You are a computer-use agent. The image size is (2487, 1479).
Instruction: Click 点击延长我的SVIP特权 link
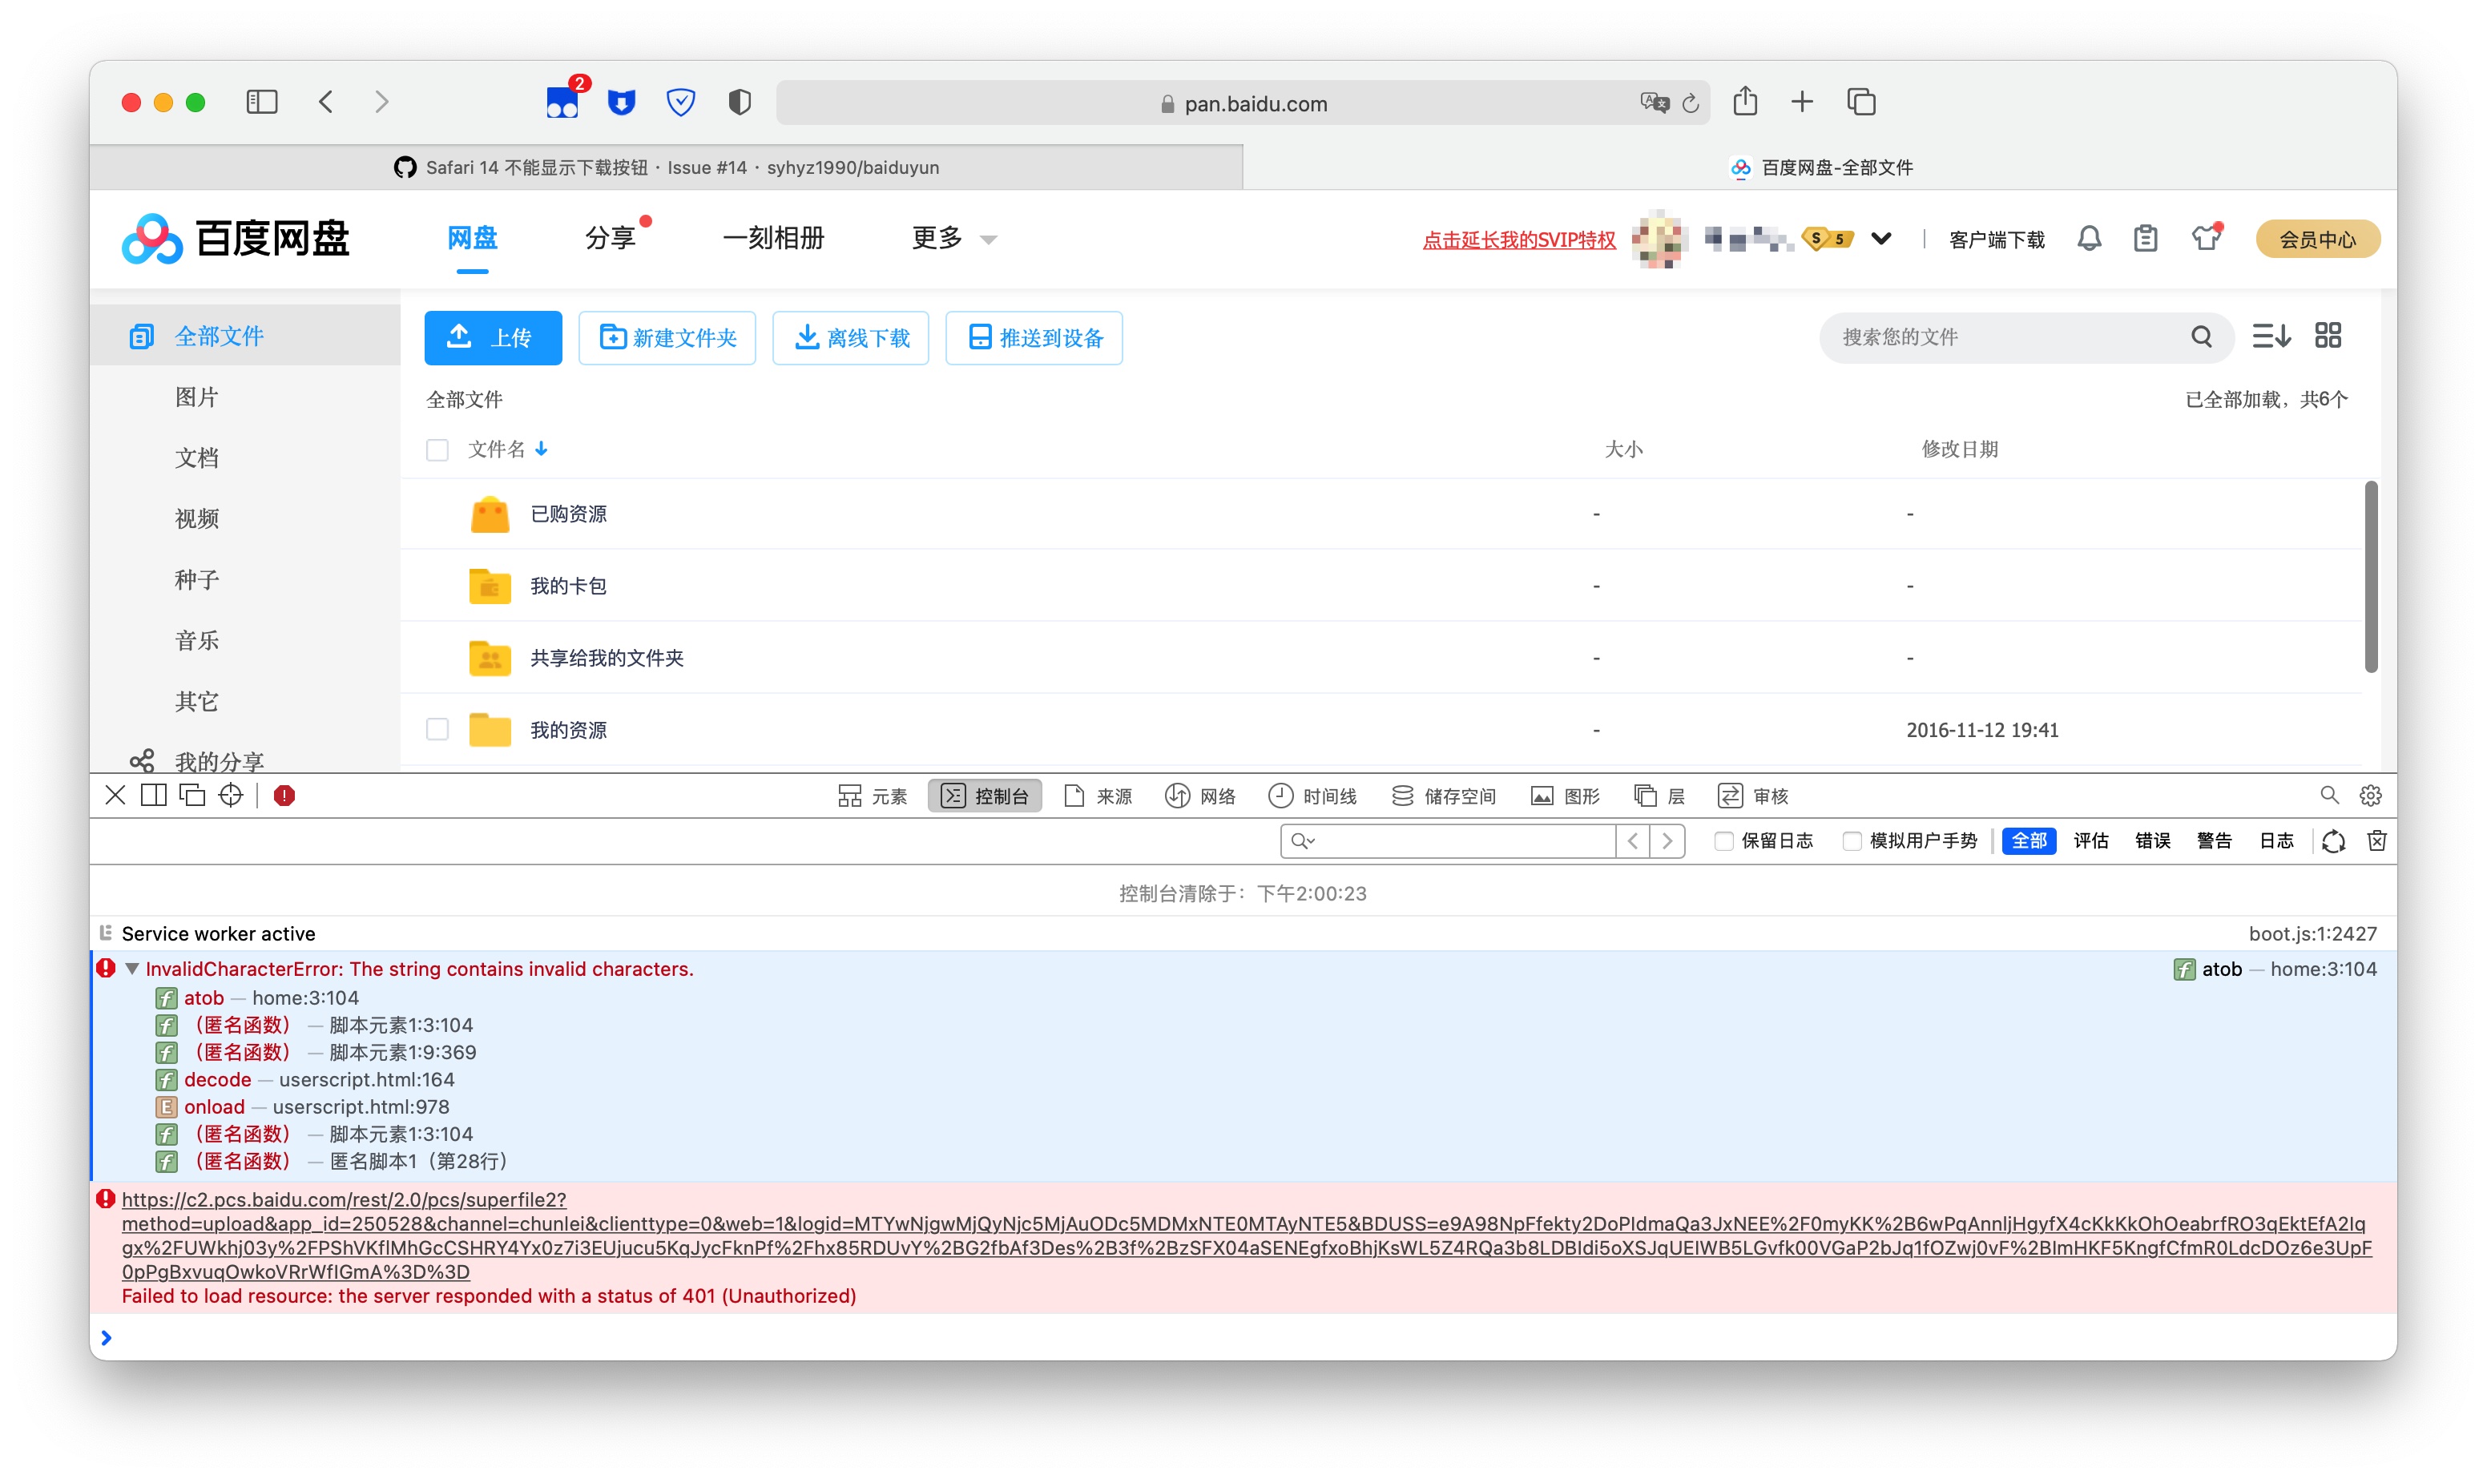pyautogui.click(x=1518, y=240)
